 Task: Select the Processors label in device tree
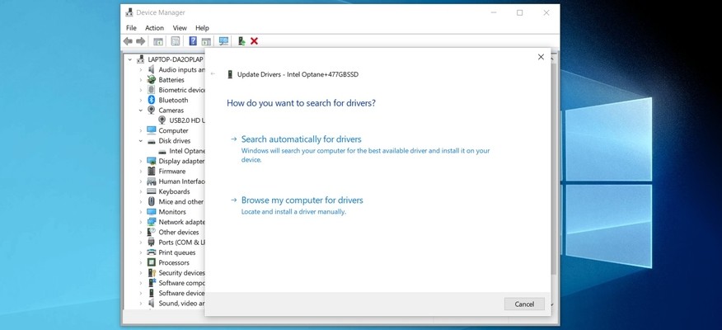pos(174,262)
